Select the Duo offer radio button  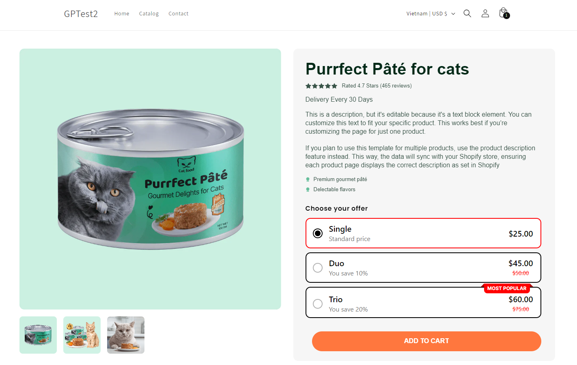point(318,268)
